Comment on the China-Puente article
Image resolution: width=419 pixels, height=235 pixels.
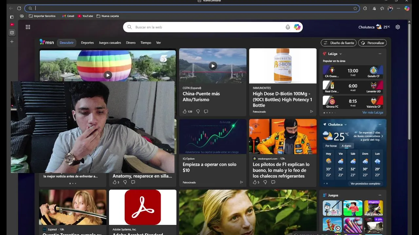pos(206,112)
